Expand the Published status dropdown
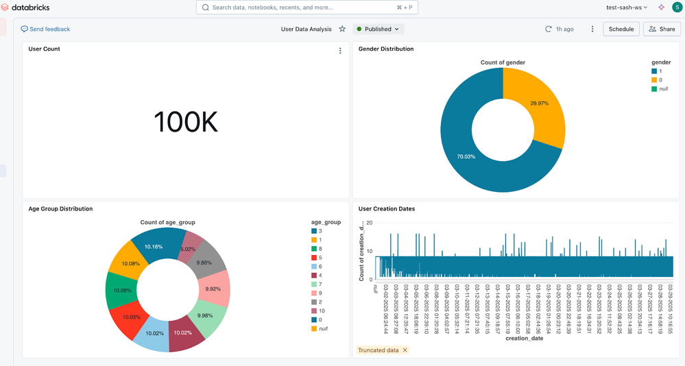The width and height of the screenshot is (685, 366). coord(378,29)
